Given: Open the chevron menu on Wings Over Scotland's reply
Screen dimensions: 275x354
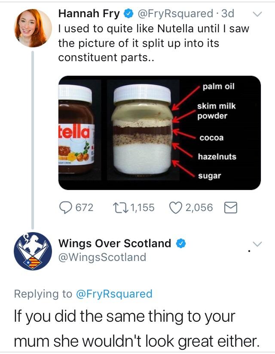Looking at the screenshot, I should point(257,244).
